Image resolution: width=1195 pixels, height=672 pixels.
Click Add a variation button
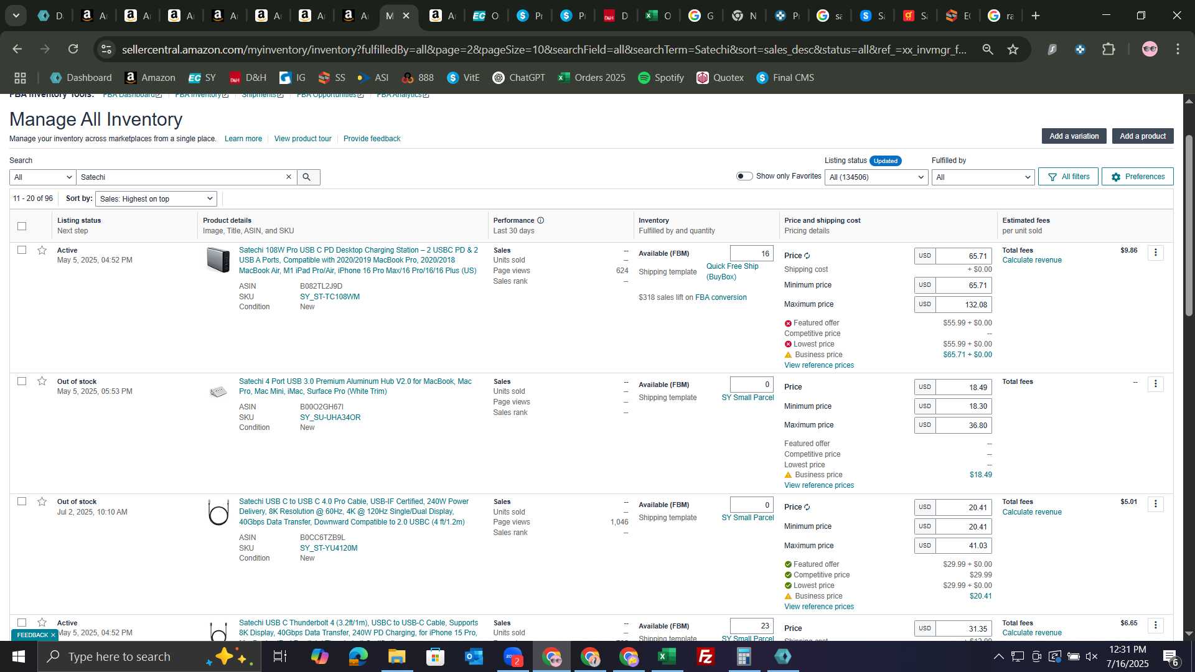point(1074,136)
